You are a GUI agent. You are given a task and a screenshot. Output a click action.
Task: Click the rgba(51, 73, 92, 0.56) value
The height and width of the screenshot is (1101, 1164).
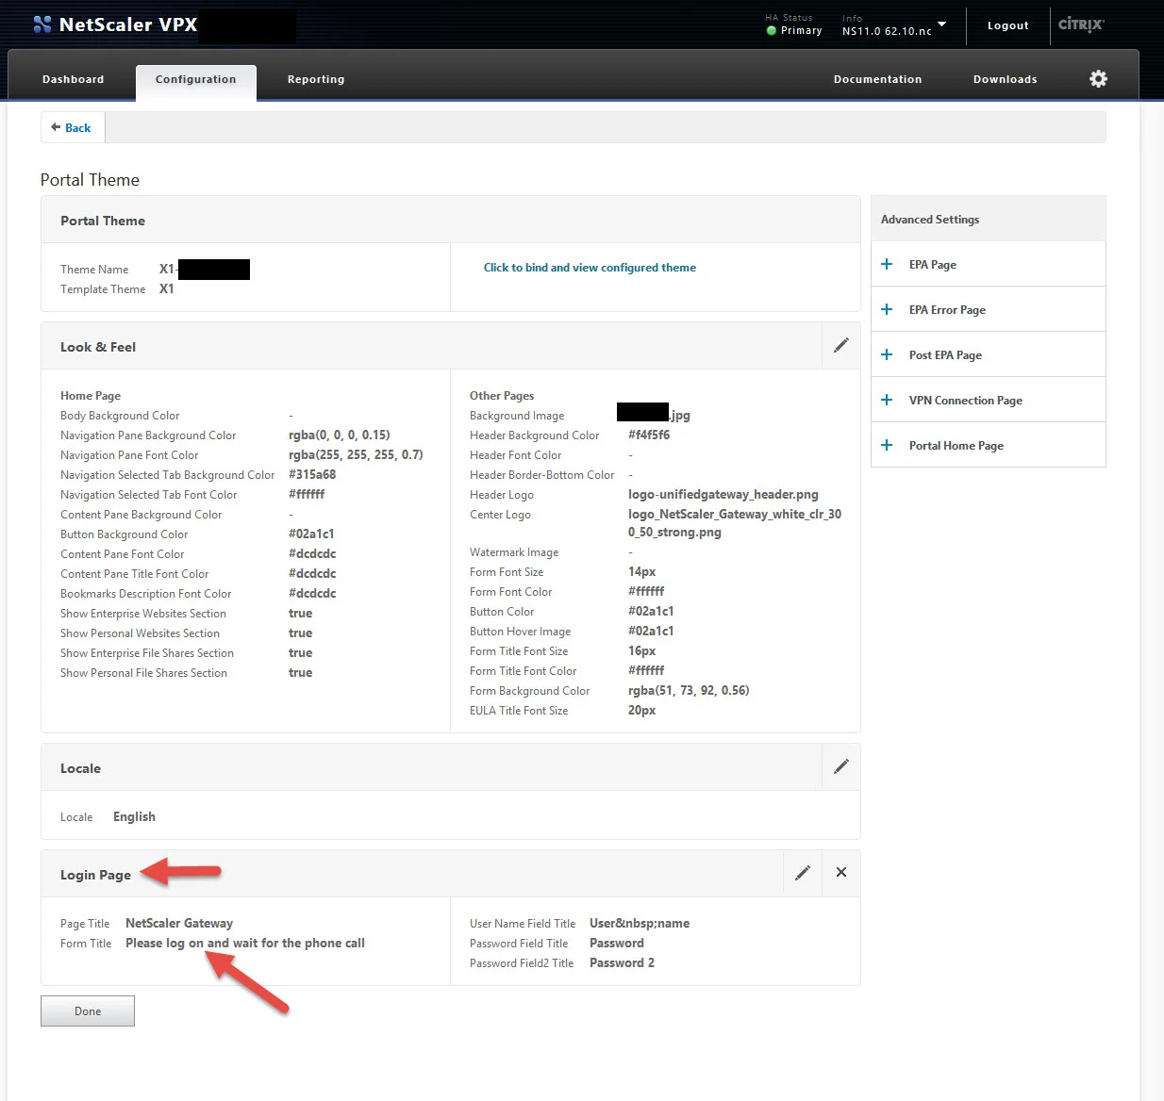point(689,691)
